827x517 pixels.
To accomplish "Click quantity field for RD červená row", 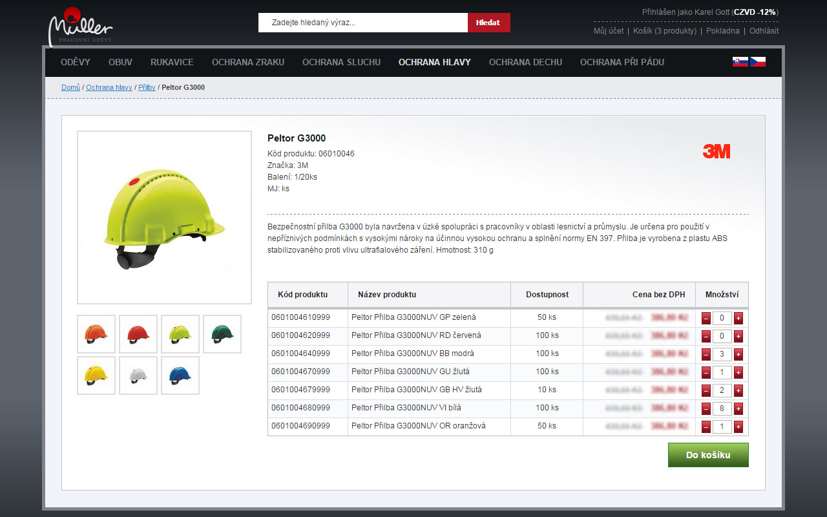I will click(x=722, y=336).
